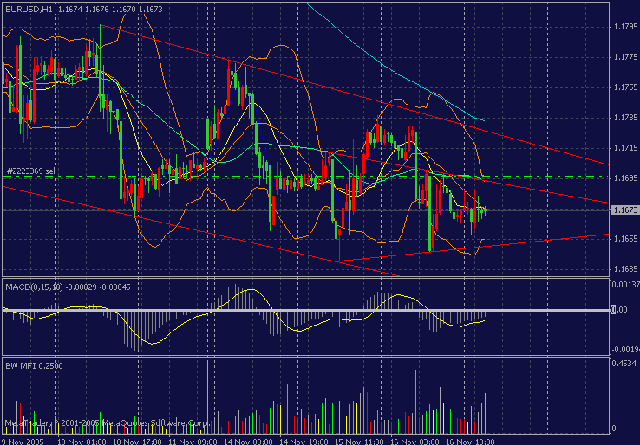The image size is (640, 445).
Task: Click the 1.1775 price axis label
Action: tap(626, 57)
